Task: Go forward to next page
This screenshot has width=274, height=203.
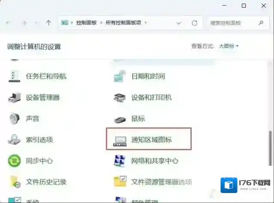Action: click(24, 23)
